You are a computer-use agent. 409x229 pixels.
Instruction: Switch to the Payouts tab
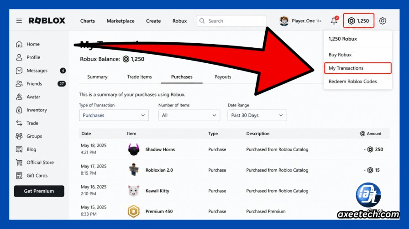point(223,77)
